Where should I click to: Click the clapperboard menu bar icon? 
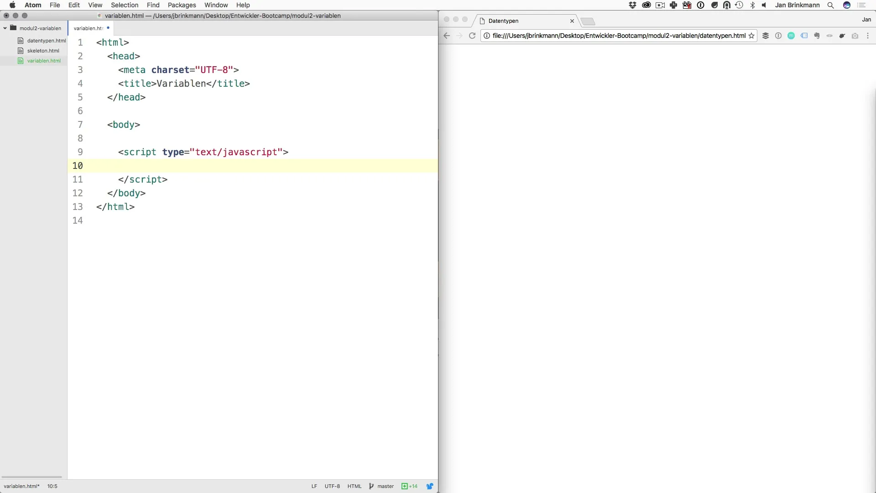click(687, 5)
